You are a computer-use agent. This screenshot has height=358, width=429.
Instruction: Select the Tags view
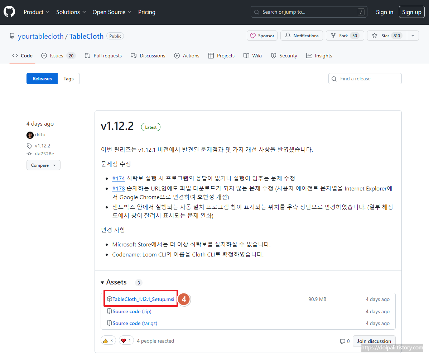[69, 79]
